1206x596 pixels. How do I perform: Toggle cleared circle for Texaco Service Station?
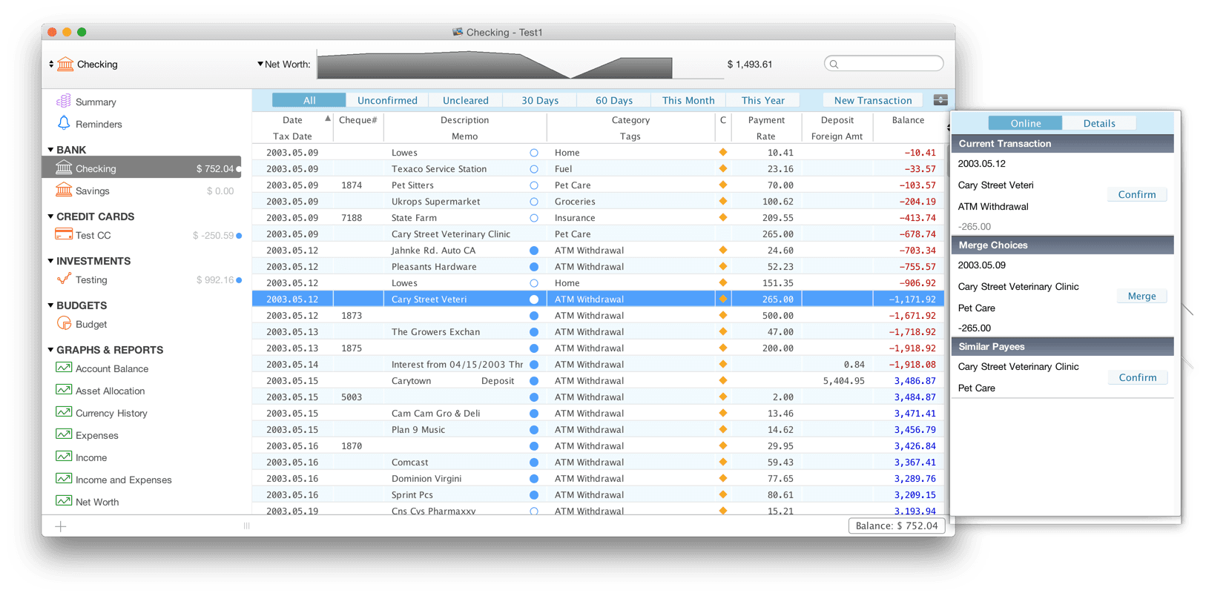(x=534, y=169)
